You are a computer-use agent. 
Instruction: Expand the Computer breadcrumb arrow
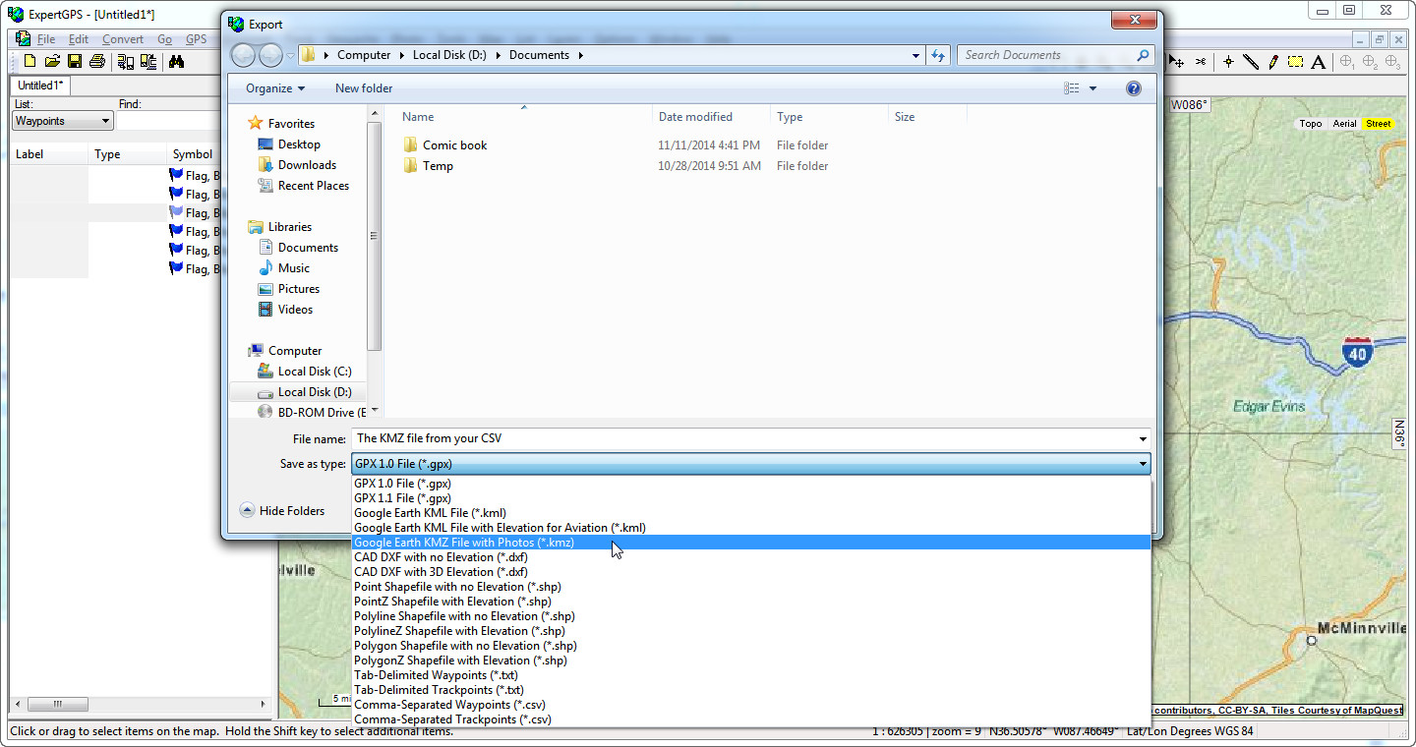pos(400,55)
